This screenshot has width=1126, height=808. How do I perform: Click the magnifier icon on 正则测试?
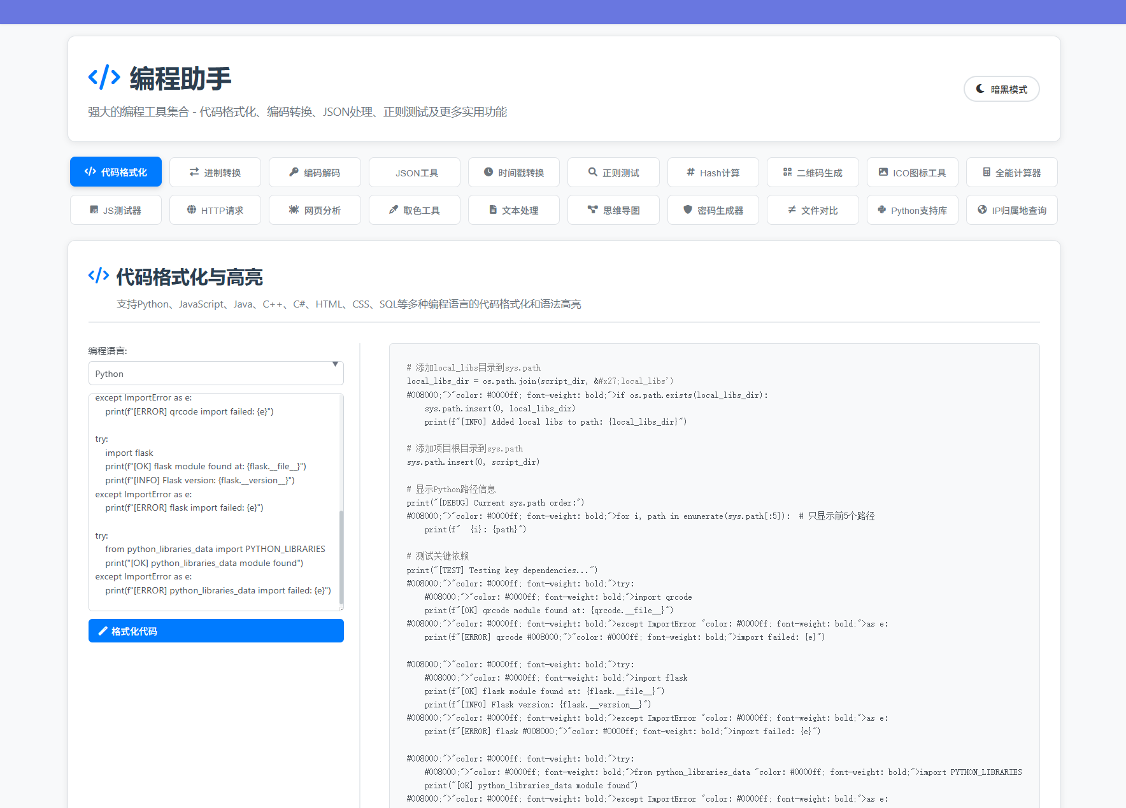pyautogui.click(x=593, y=172)
